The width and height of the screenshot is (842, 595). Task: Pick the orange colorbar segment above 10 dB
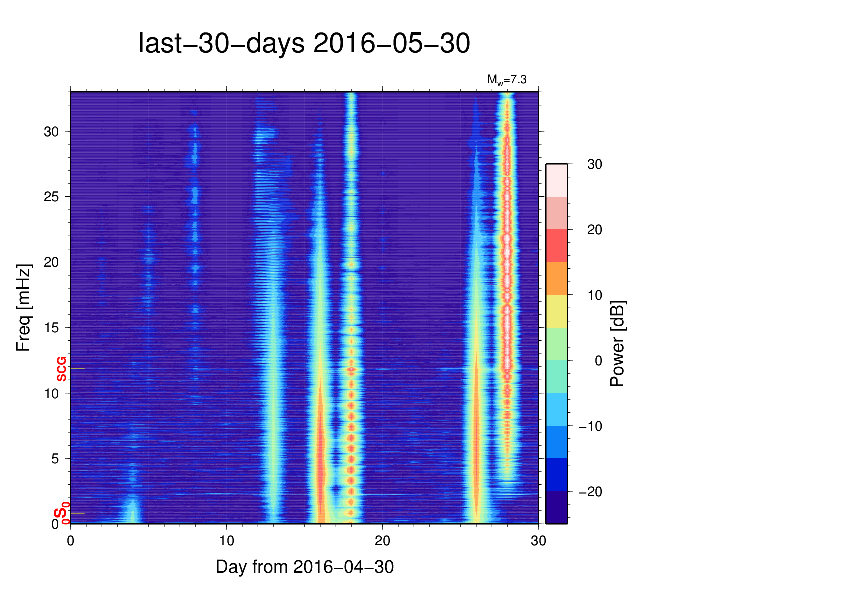coord(556,278)
